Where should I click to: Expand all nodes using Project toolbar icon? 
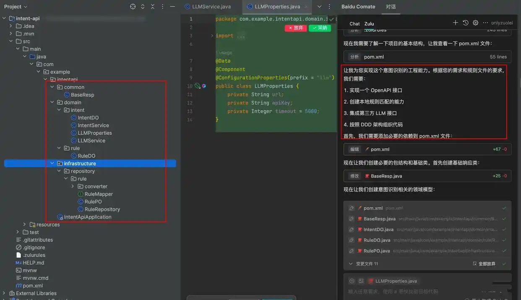[143, 7]
